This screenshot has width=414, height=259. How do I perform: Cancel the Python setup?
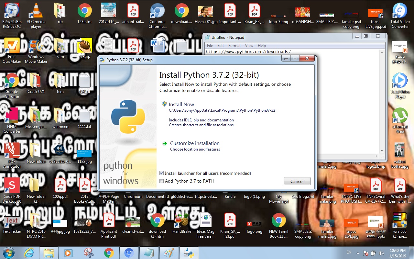pos(297,181)
